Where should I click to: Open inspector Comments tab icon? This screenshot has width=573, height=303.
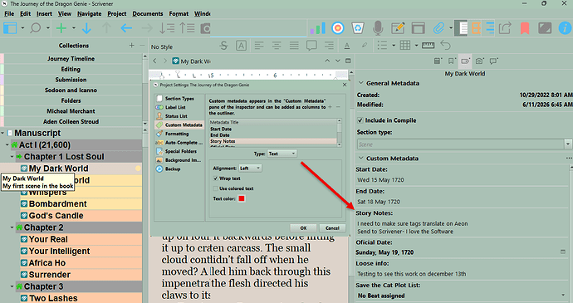494,61
